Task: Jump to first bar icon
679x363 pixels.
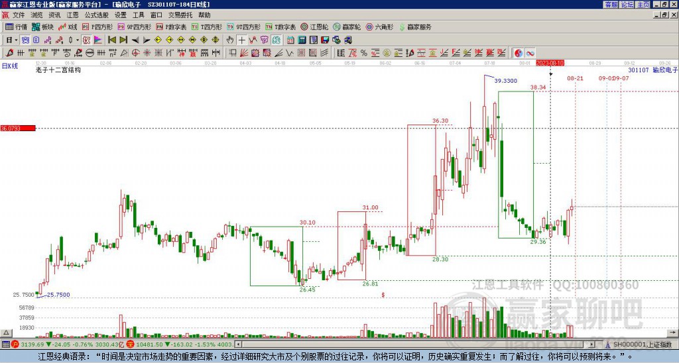Action: point(111,40)
